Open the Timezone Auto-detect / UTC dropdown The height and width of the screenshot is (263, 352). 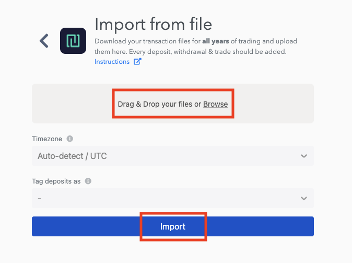(173, 156)
